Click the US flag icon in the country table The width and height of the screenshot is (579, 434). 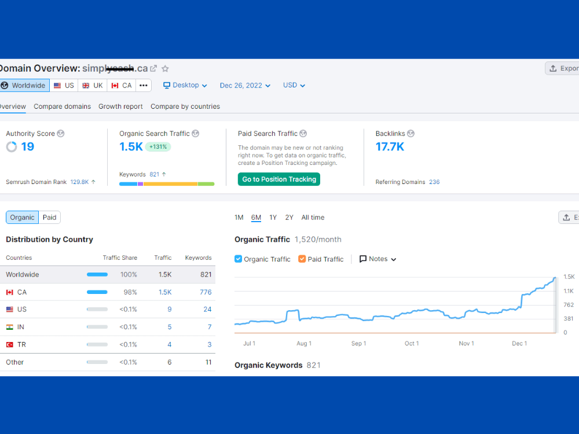[10, 309]
